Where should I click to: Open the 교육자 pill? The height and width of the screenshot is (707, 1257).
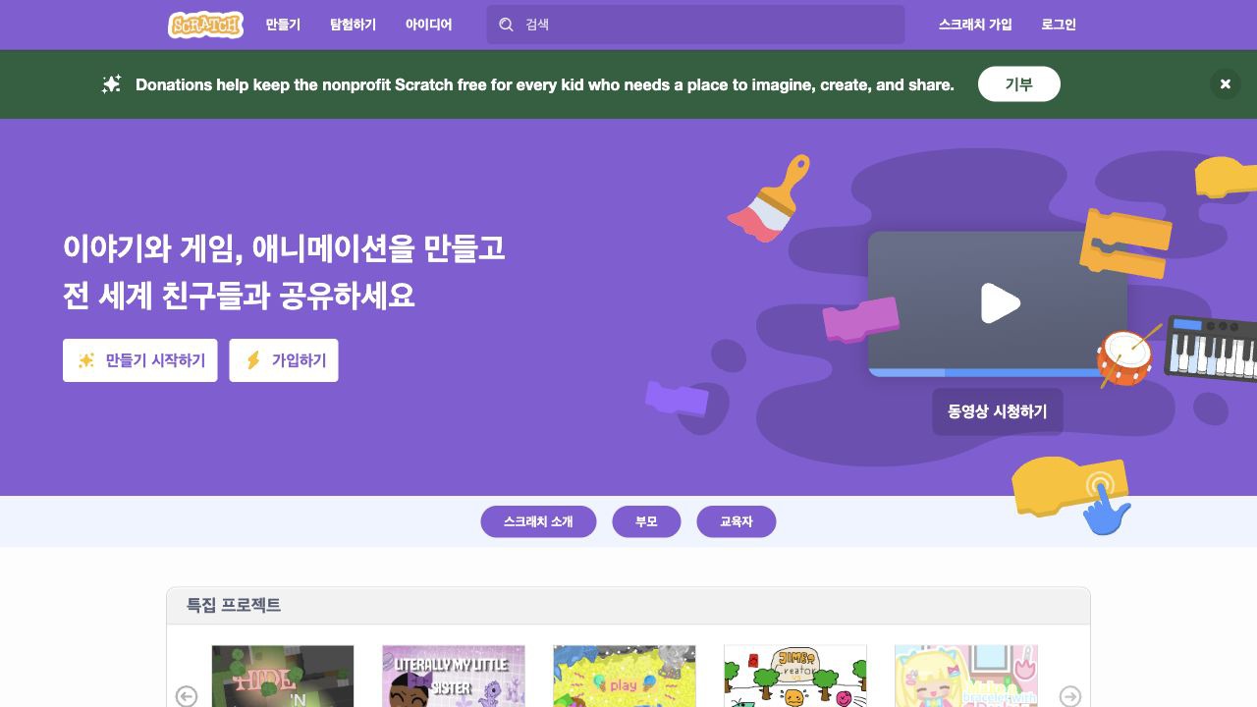[x=737, y=521]
